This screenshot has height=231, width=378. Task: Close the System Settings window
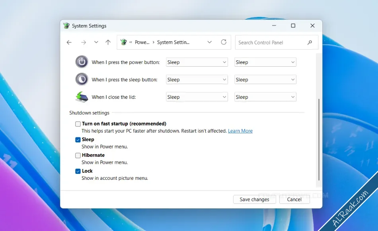(312, 25)
